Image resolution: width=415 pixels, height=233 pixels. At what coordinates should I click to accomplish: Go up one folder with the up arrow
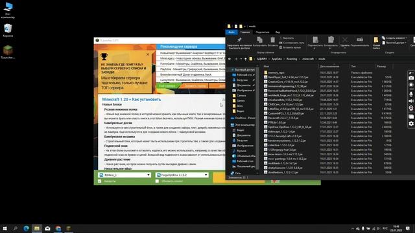[x=245, y=59]
